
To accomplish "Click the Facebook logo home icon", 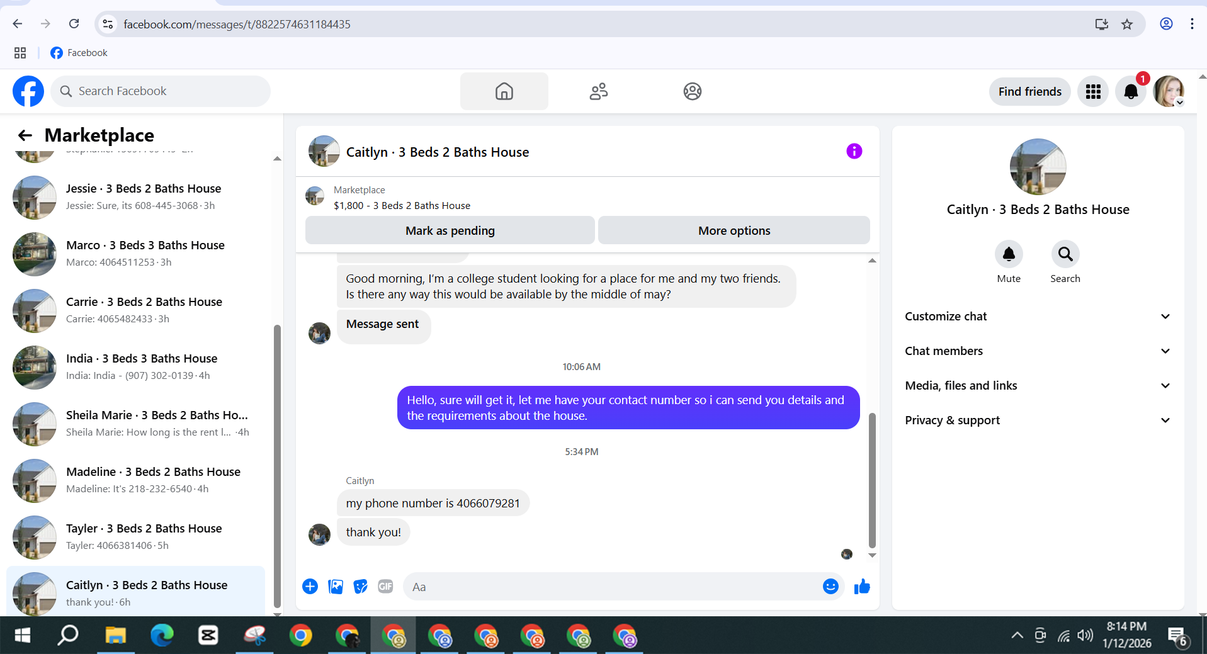I will point(28,91).
